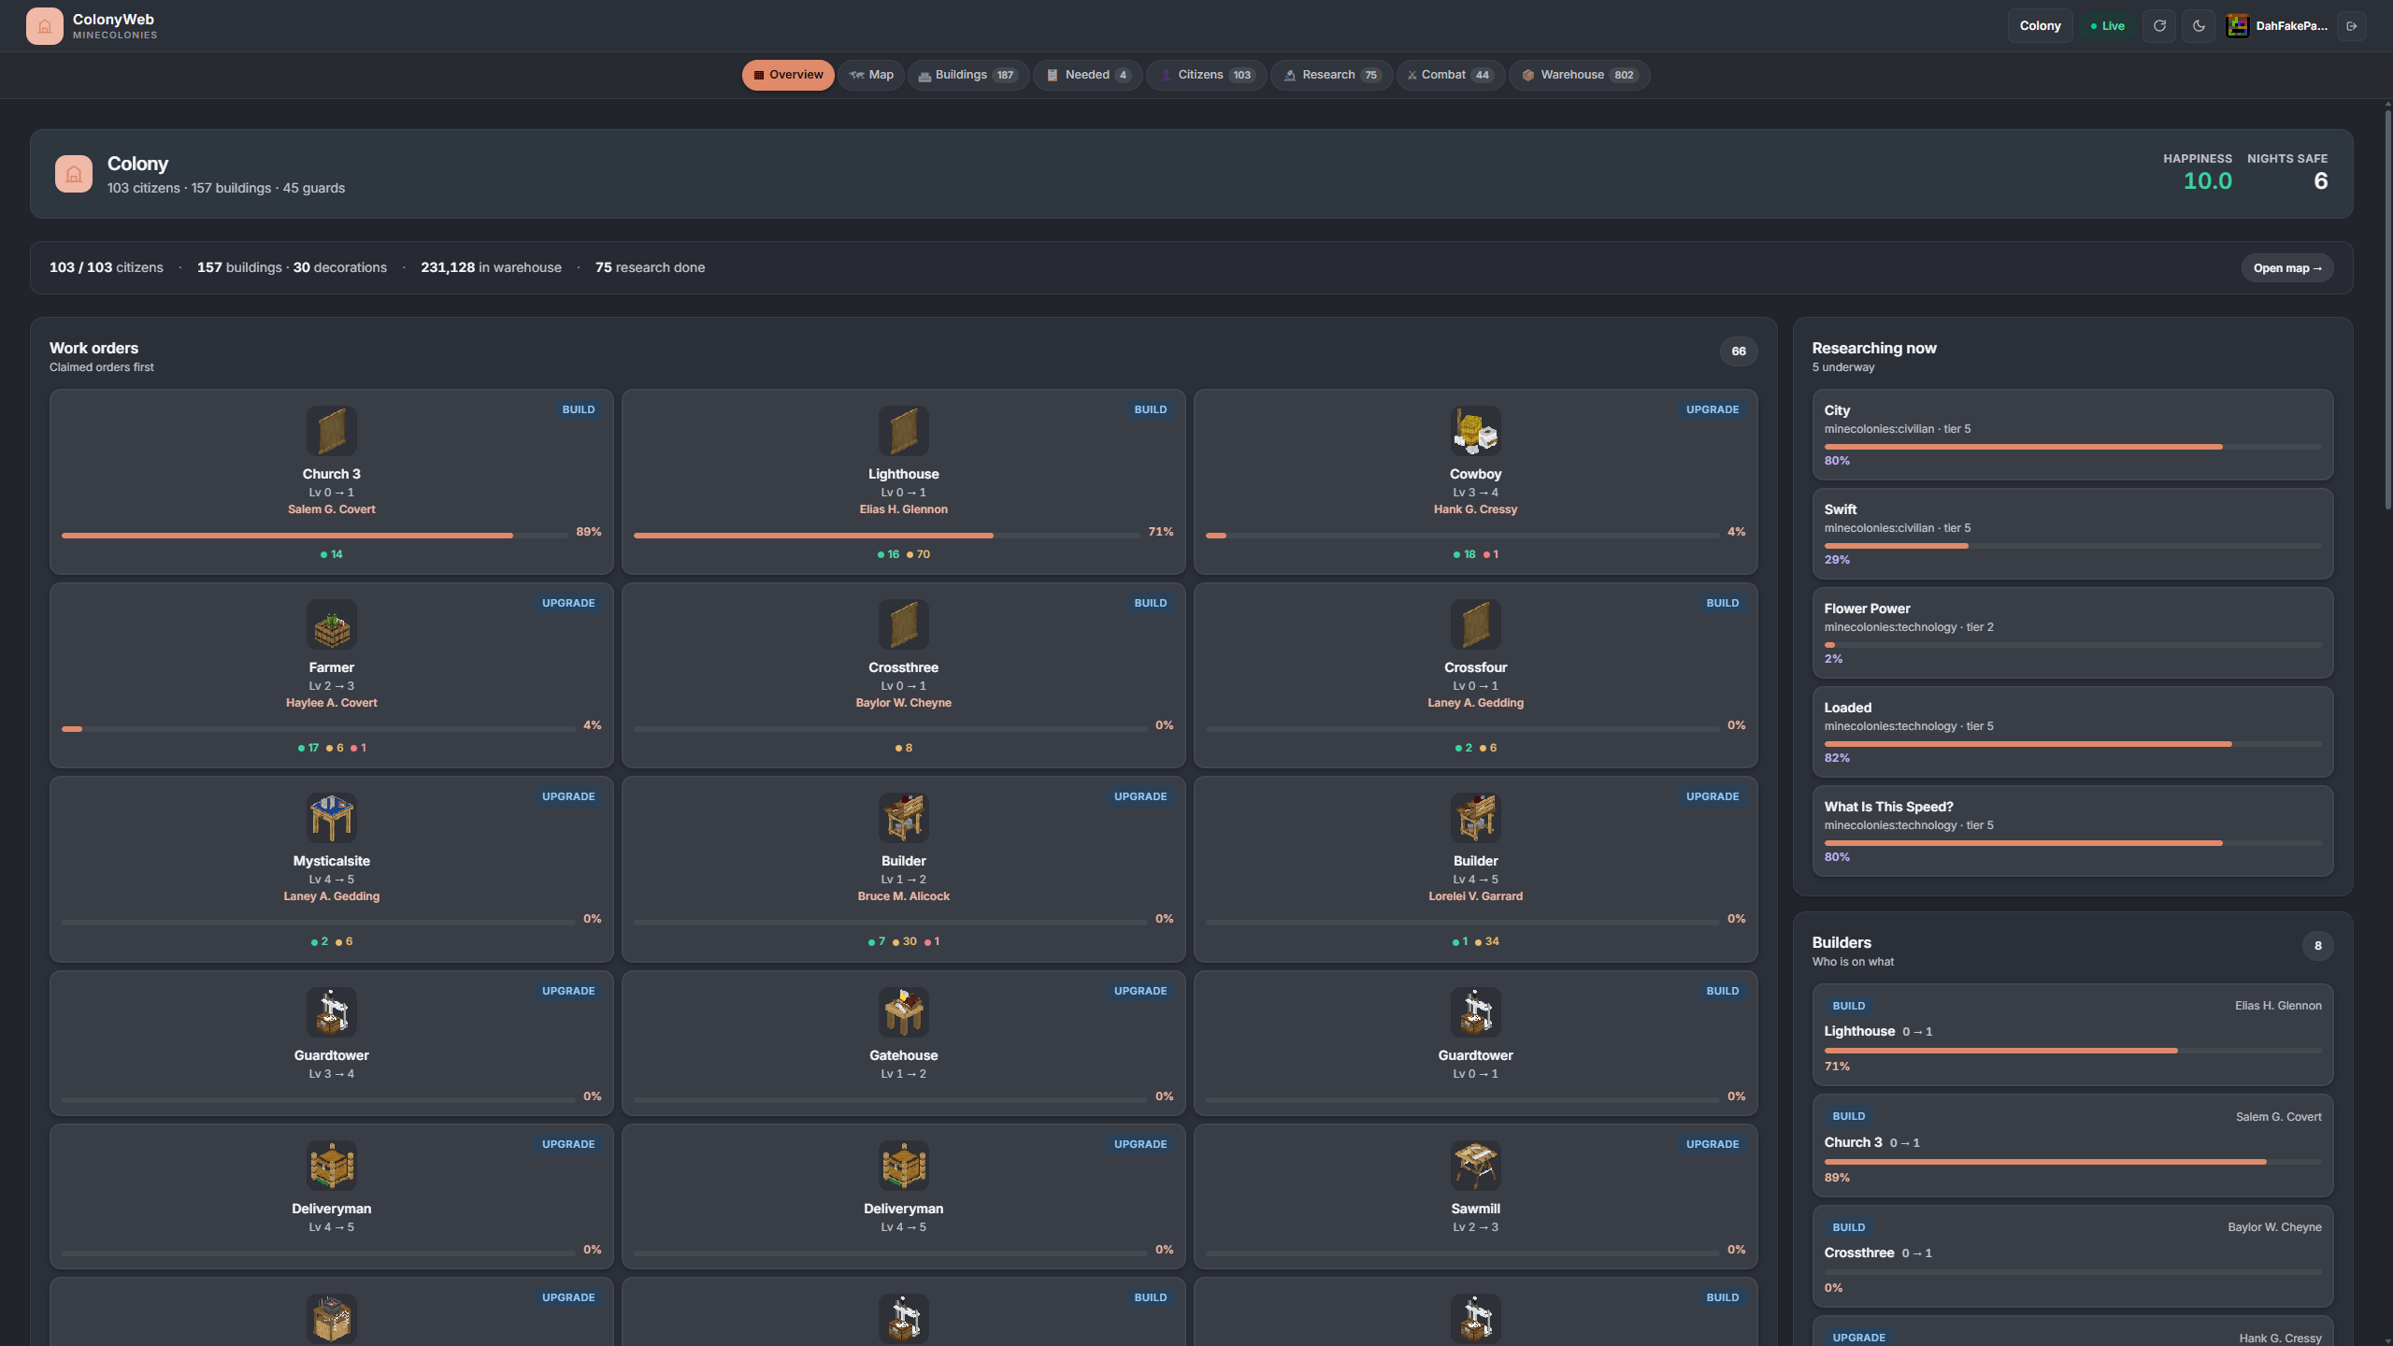Image resolution: width=2393 pixels, height=1346 pixels.
Task: Click Lorelei V. Garrard's Builder hut icon
Action: point(1476,818)
